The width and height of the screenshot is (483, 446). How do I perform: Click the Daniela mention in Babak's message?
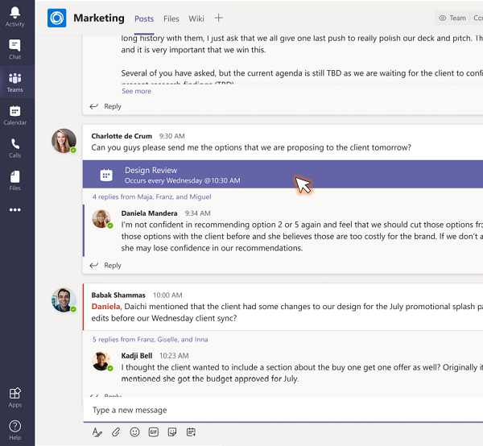point(106,307)
